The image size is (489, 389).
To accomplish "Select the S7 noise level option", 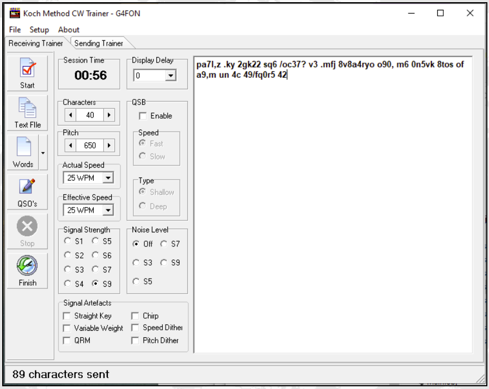I will coord(164,244).
